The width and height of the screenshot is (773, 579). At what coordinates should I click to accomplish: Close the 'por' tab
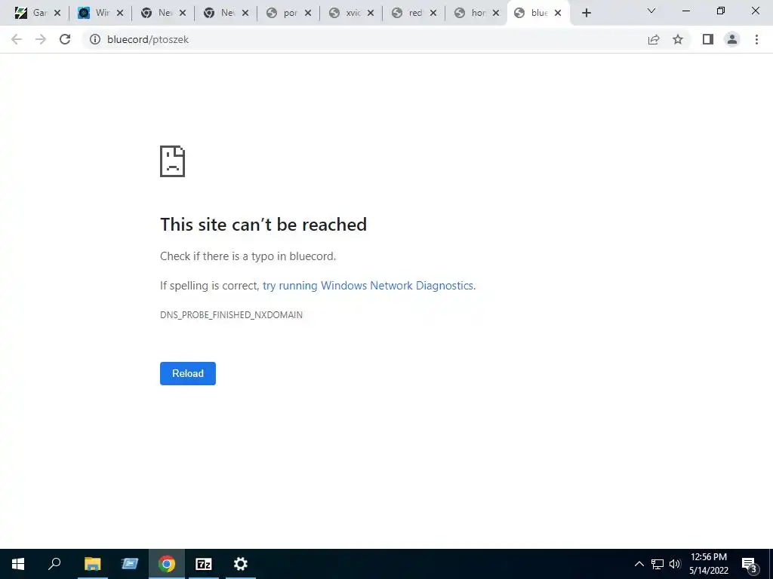pyautogui.click(x=308, y=14)
